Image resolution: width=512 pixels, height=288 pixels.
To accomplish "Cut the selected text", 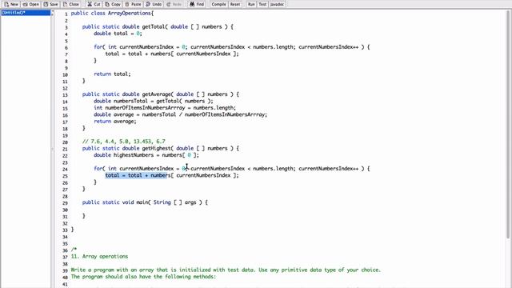I will coord(94,4).
